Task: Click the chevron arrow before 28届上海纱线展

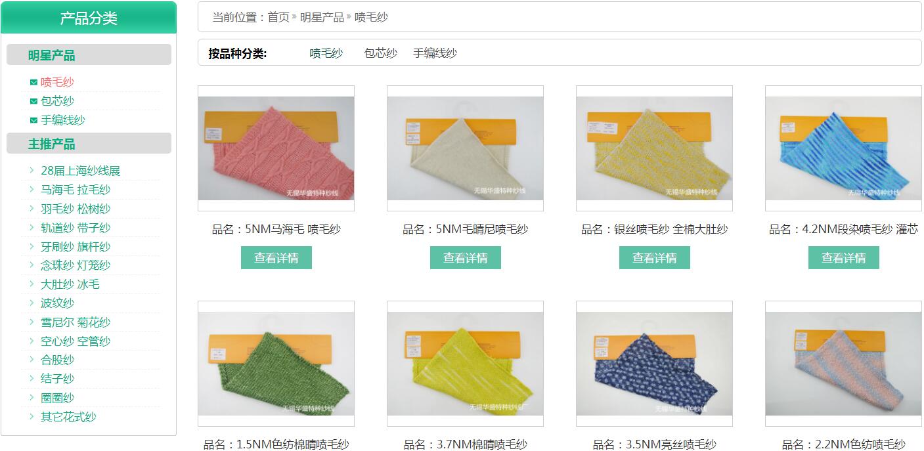Action: 32,171
